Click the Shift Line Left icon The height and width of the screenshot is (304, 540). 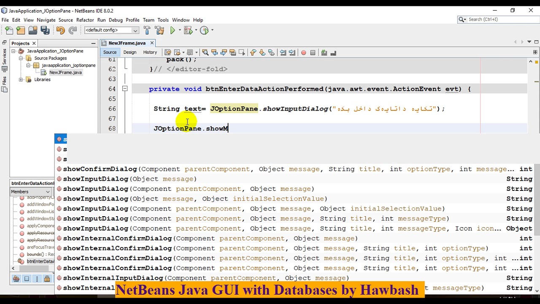[x=283, y=53]
